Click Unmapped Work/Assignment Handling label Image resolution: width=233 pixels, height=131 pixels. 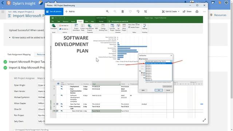coord(32,130)
